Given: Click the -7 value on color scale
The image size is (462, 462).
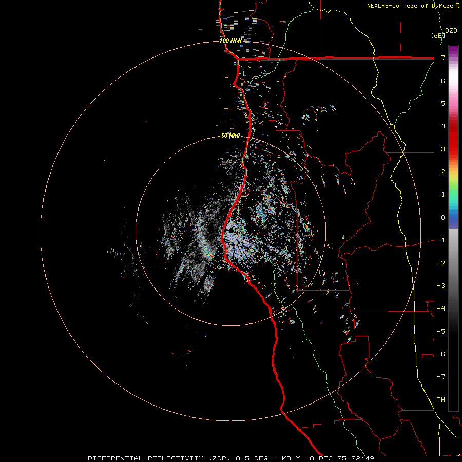Looking at the screenshot, I should click(441, 377).
